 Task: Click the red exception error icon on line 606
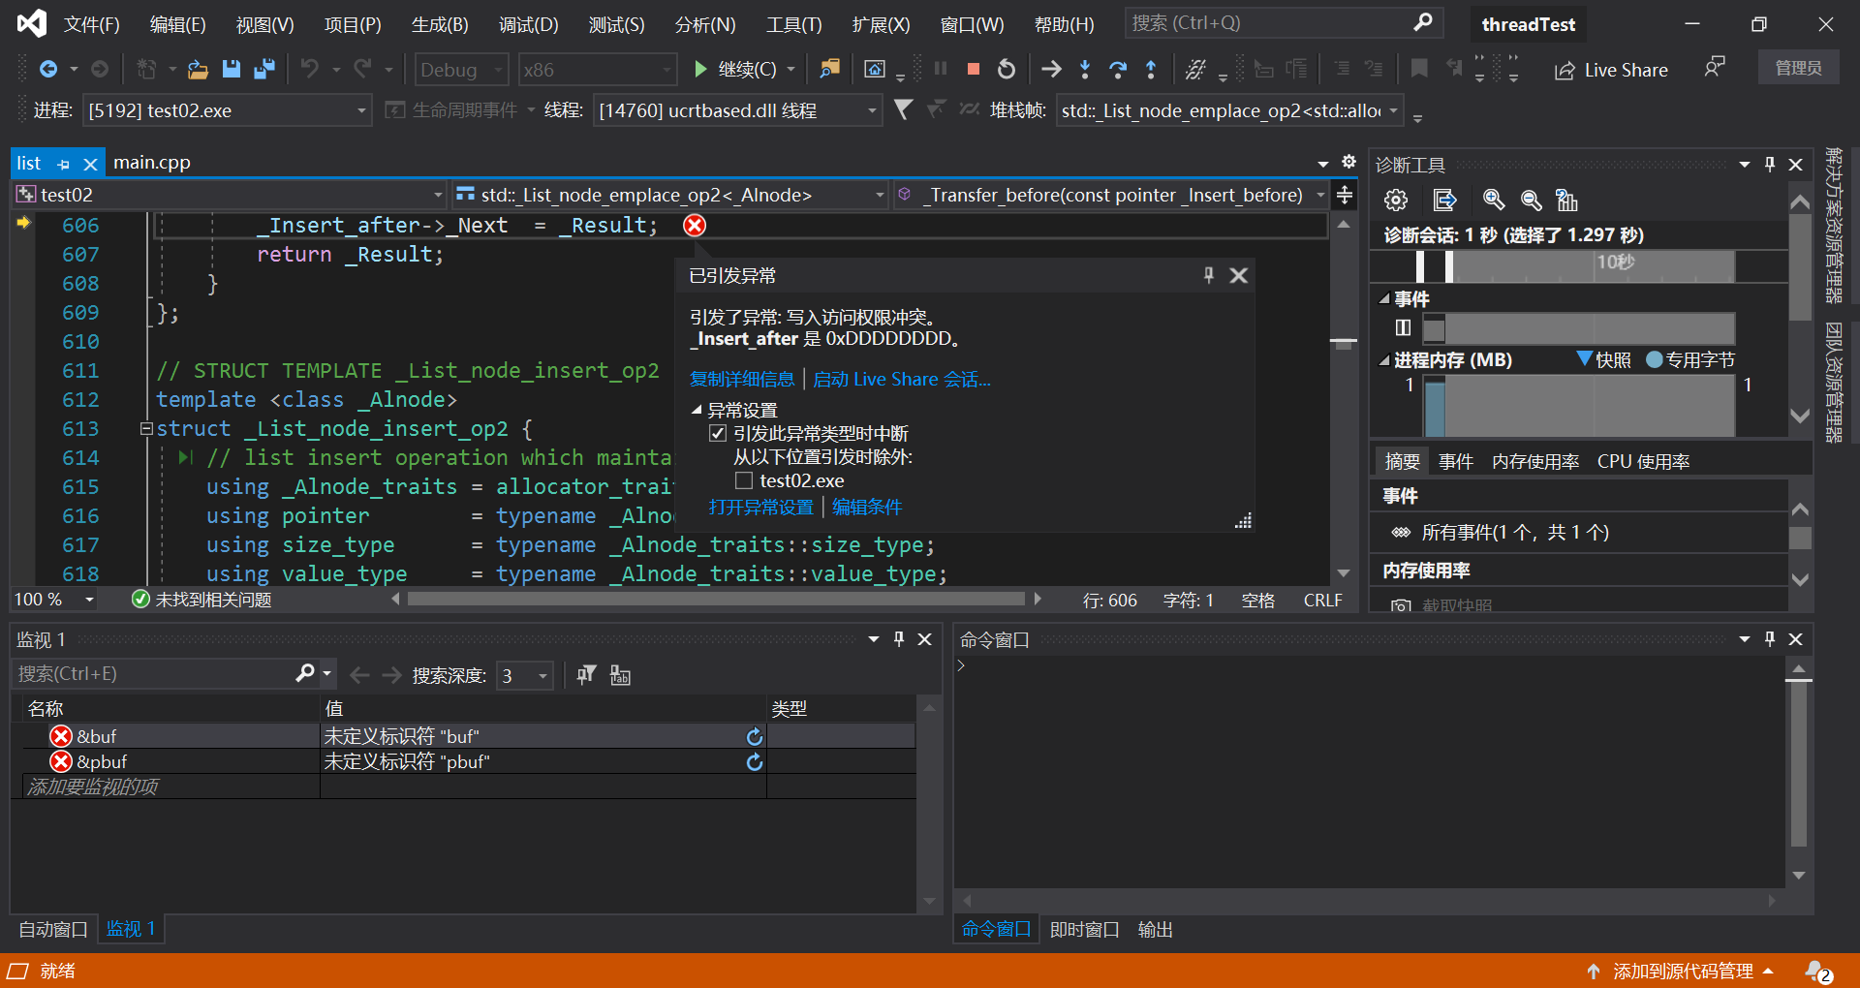pos(695,226)
